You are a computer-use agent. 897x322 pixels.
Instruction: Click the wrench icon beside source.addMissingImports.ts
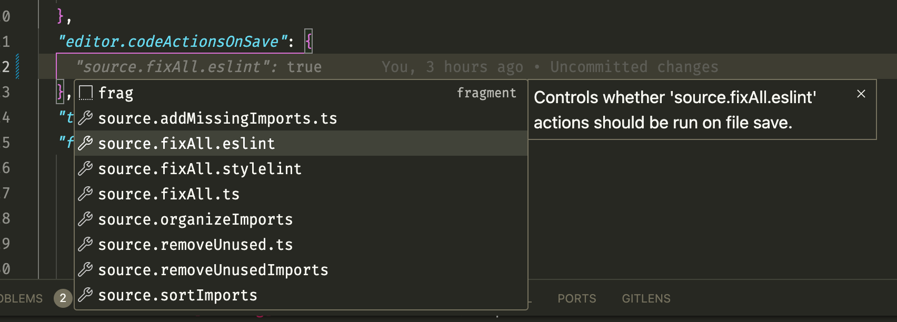(x=85, y=118)
